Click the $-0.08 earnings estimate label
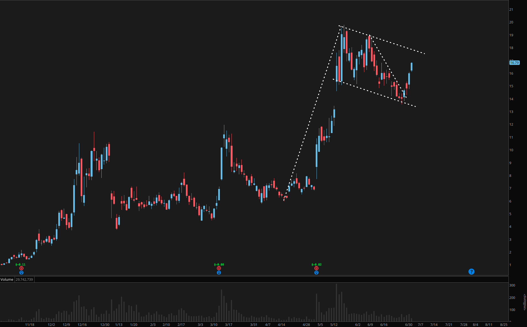The image size is (527, 327). (x=219, y=264)
